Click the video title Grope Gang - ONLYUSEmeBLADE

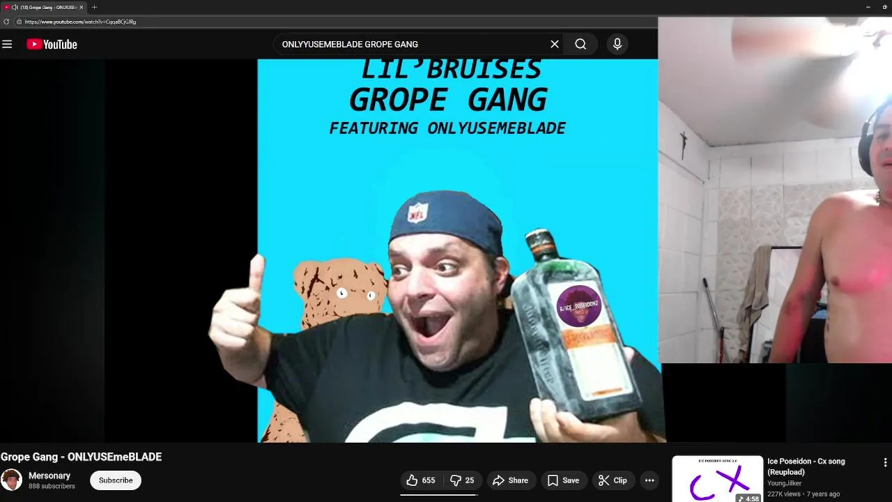point(82,457)
